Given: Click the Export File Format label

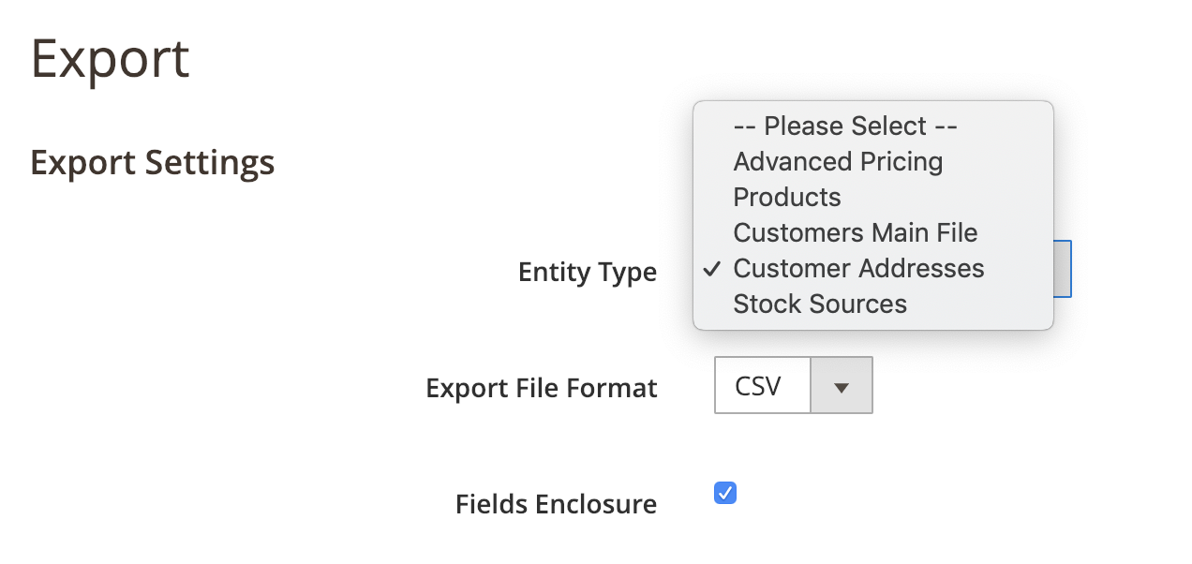Looking at the screenshot, I should (542, 388).
